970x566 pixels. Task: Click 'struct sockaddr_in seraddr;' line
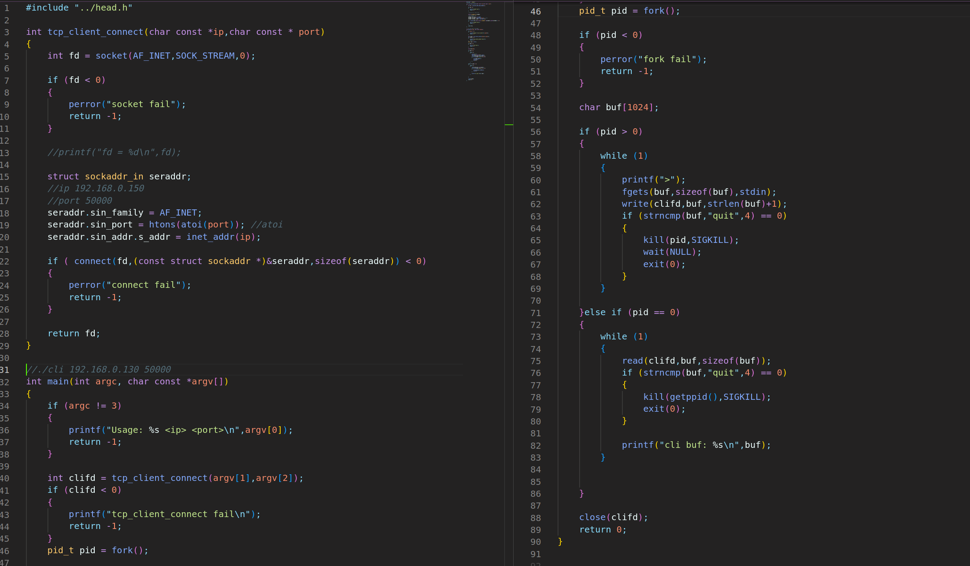pos(119,176)
